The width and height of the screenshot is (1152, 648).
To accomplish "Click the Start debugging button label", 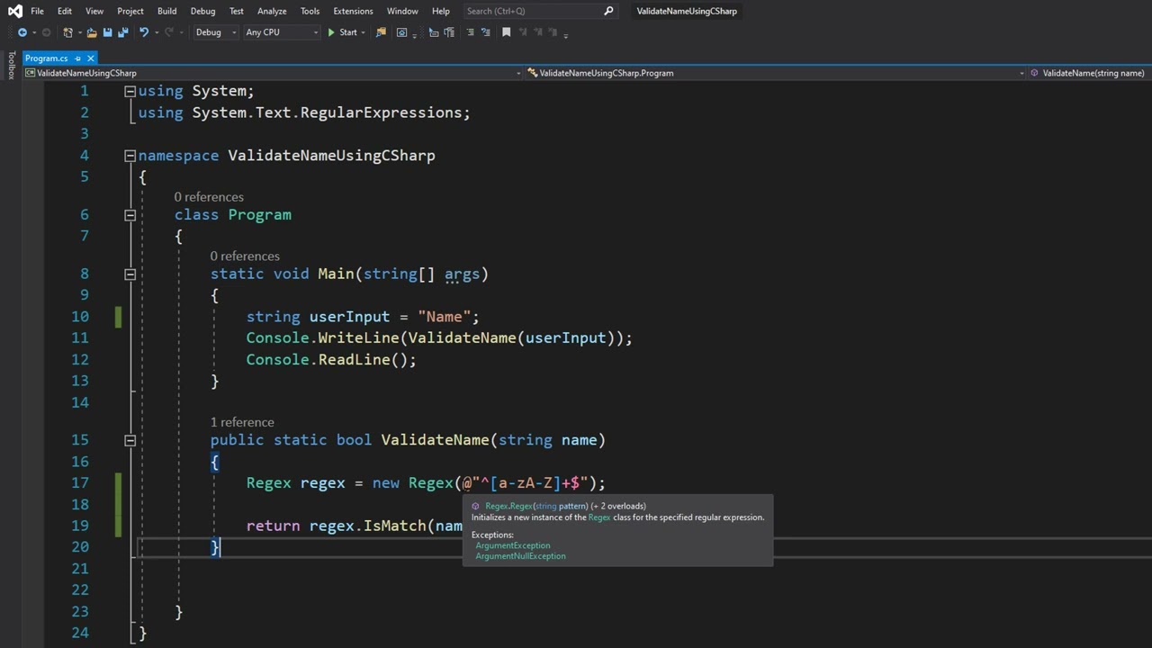I will [348, 32].
